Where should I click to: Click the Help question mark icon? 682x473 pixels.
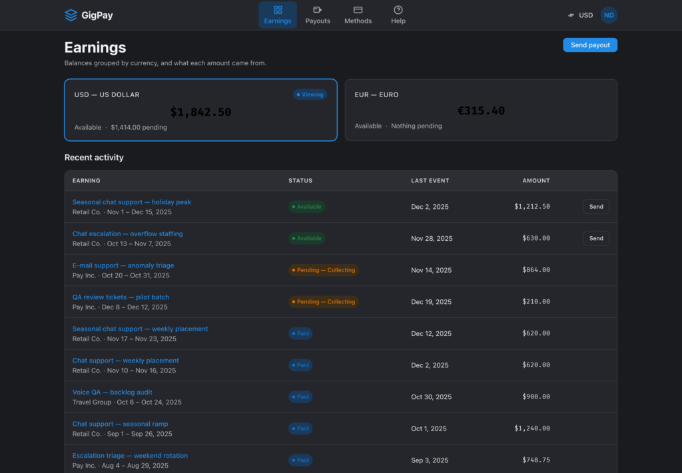pyautogui.click(x=398, y=9)
